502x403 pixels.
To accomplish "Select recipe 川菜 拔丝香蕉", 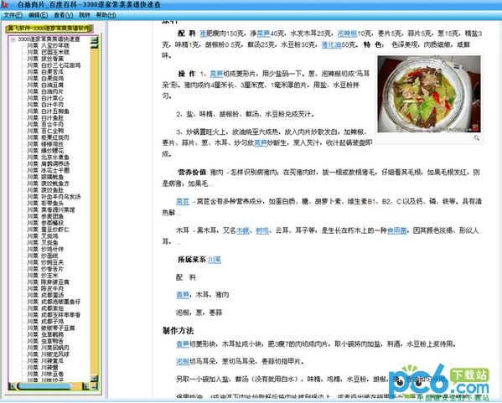I will click(x=45, y=59).
